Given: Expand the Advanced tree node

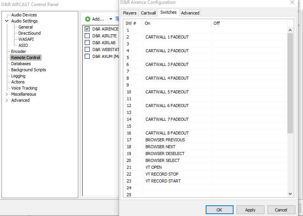Looking at the screenshot, I should pos(6,100).
